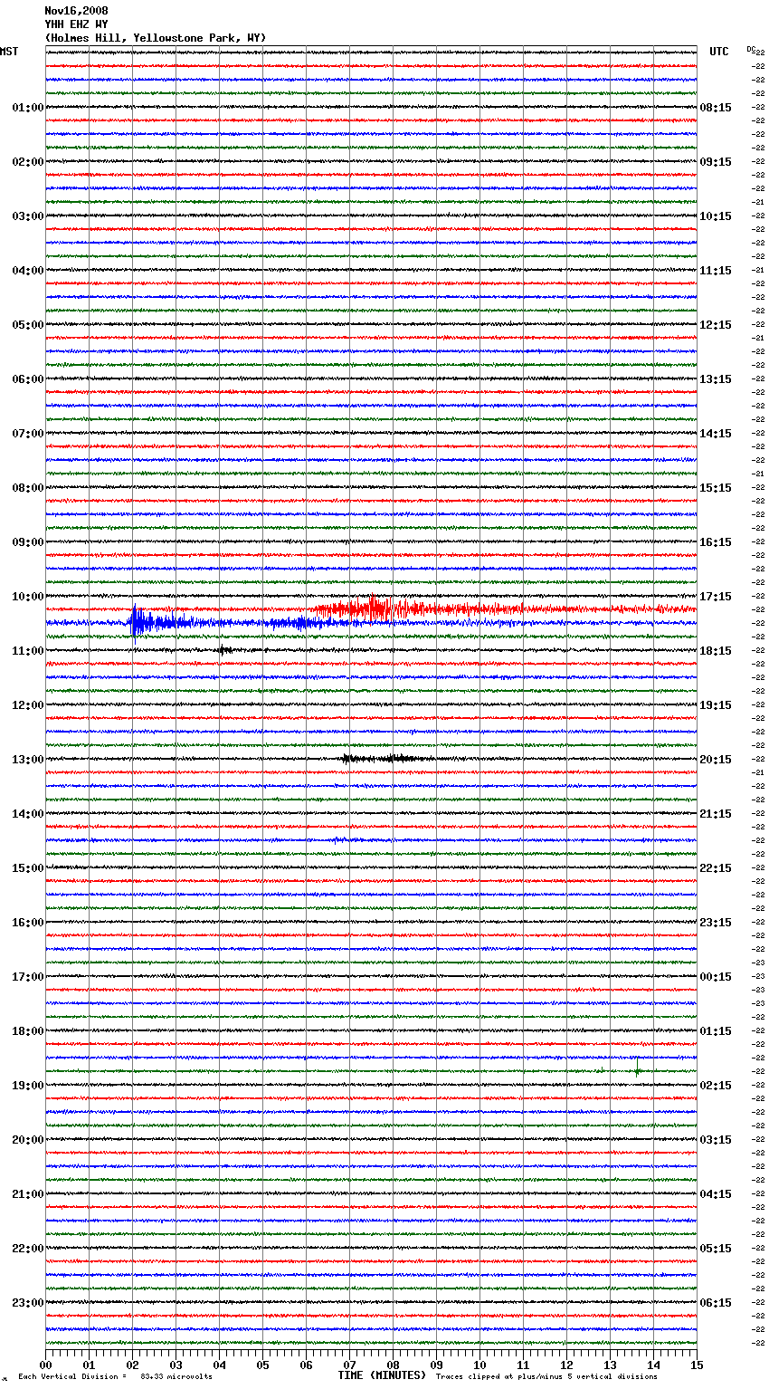Click the 'DC' offset column header
The image size is (769, 1389).
pos(751,49)
